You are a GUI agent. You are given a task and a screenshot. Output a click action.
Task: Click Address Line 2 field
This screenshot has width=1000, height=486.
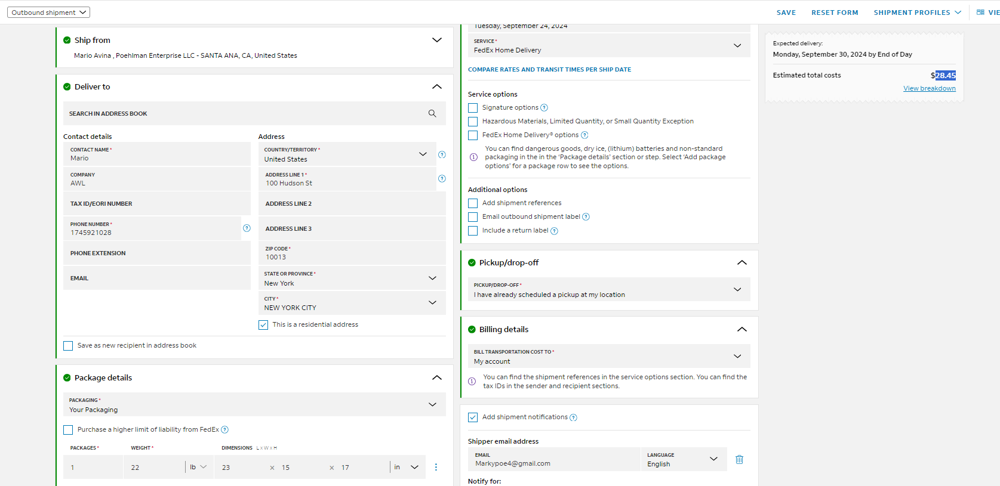coord(352,203)
